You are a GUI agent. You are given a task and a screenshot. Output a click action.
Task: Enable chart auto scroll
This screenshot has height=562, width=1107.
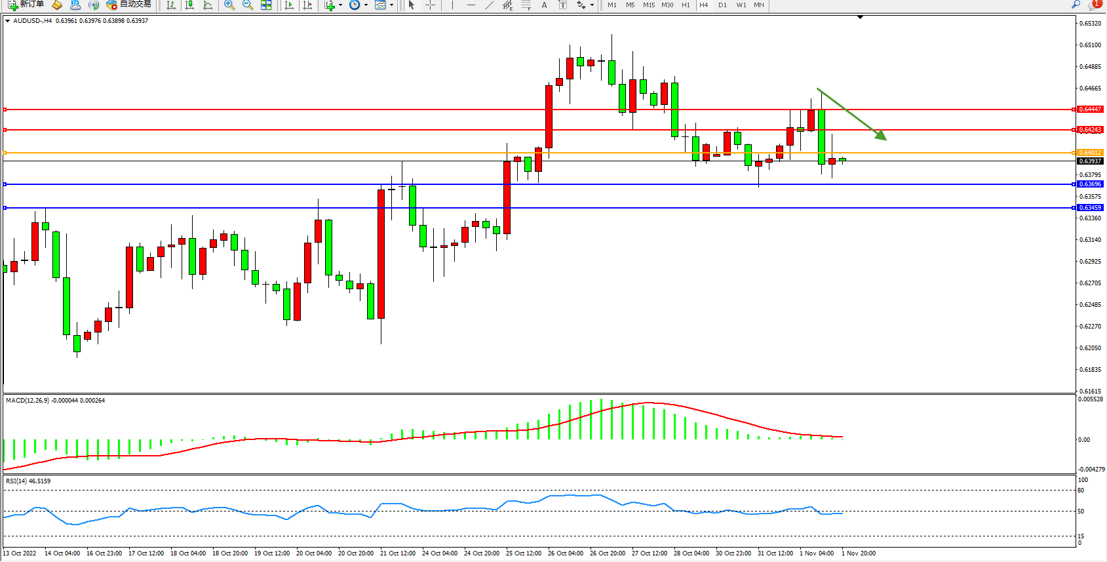(288, 5)
